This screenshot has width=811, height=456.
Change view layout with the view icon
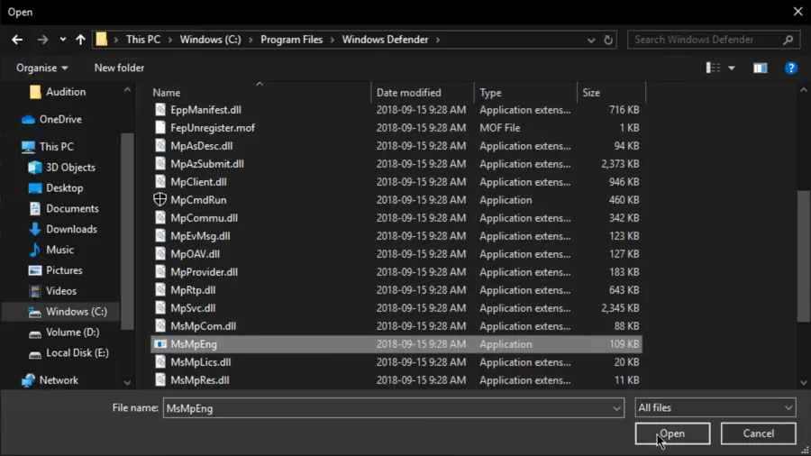tap(713, 68)
